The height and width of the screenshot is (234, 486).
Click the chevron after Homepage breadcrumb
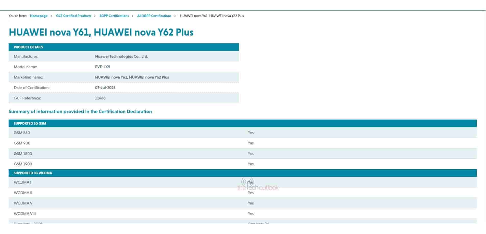coord(51,16)
